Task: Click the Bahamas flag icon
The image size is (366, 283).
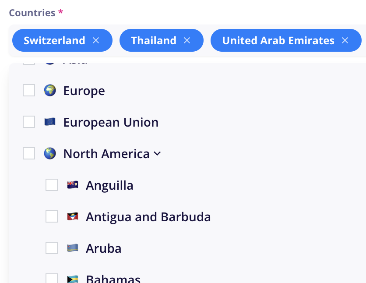Action: pos(73,279)
